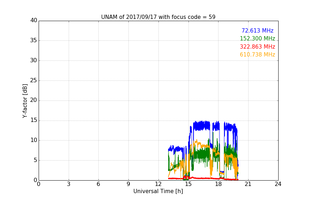Click the y-axis tick label 10

click(x=34, y=140)
